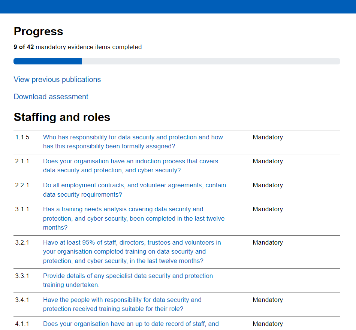This screenshot has height=330, width=356.
Task: Open the induction process question 2.1.1
Action: pos(130,166)
